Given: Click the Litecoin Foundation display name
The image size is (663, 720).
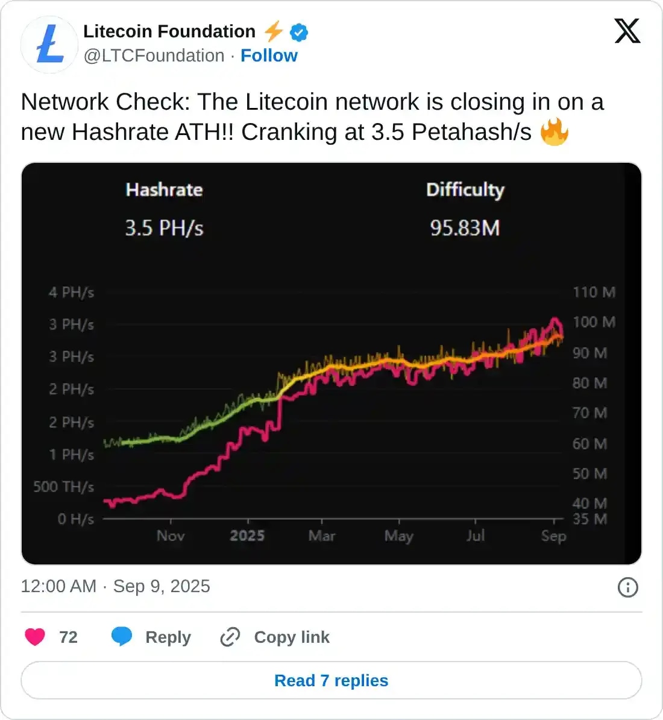Looking at the screenshot, I should click(169, 31).
